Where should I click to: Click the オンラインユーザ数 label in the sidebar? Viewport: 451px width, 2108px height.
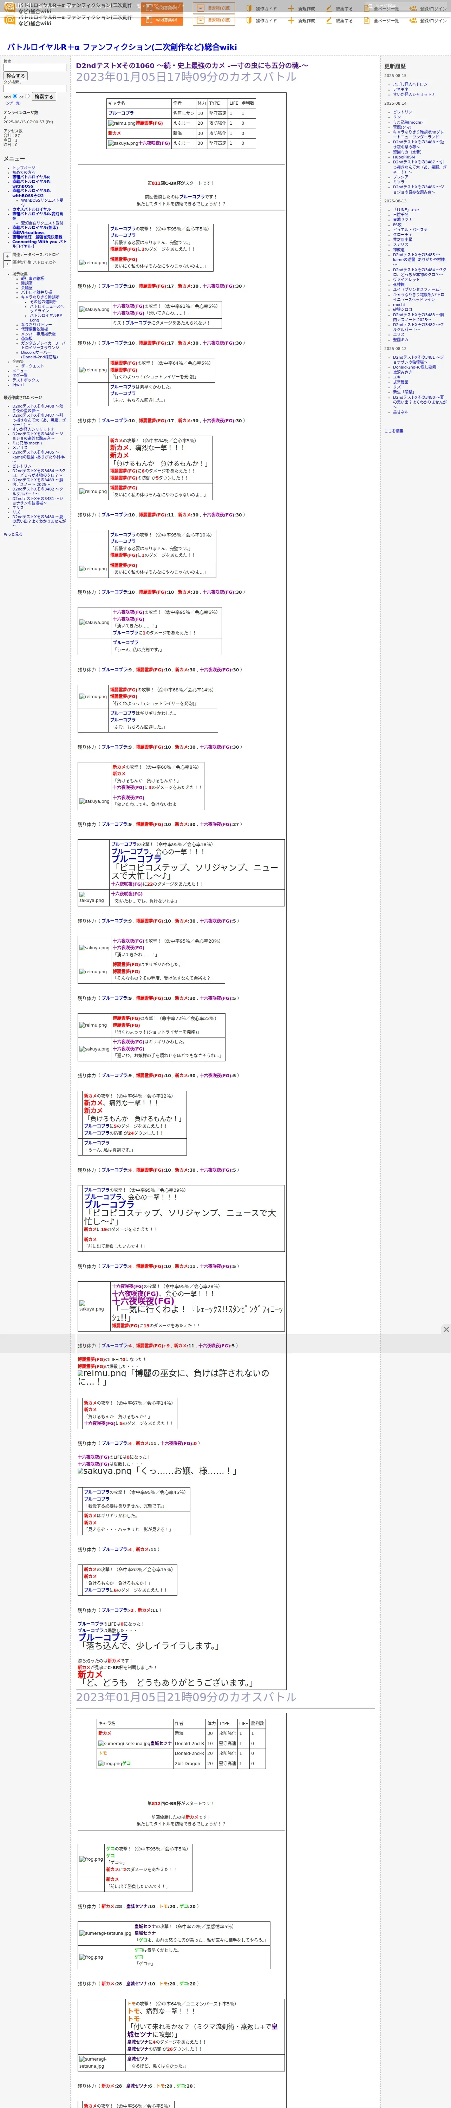(20, 113)
